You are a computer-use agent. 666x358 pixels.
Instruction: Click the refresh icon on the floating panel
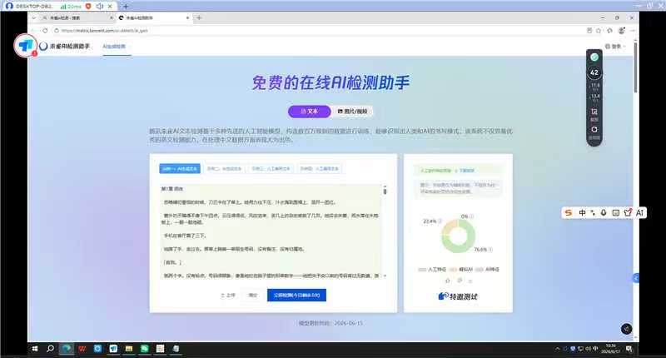point(594,130)
